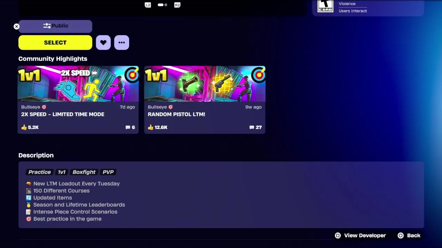The width and height of the screenshot is (442, 248).
Task: Click the L2 page-left indicator
Action: tap(148, 5)
